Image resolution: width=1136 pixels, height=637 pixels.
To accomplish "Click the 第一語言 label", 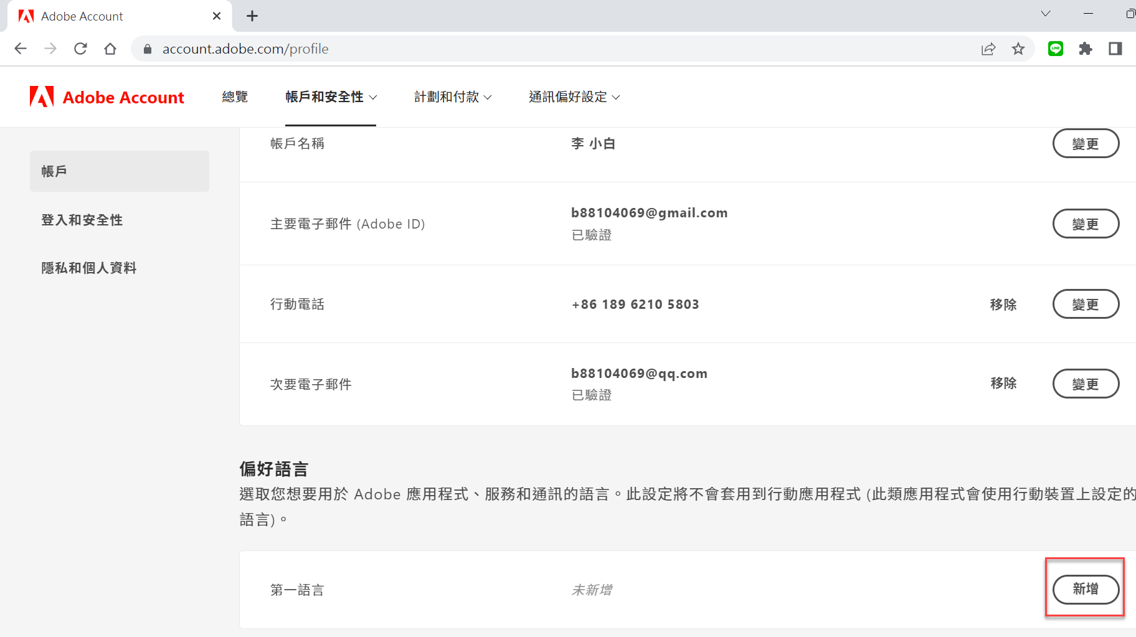I will tap(297, 590).
